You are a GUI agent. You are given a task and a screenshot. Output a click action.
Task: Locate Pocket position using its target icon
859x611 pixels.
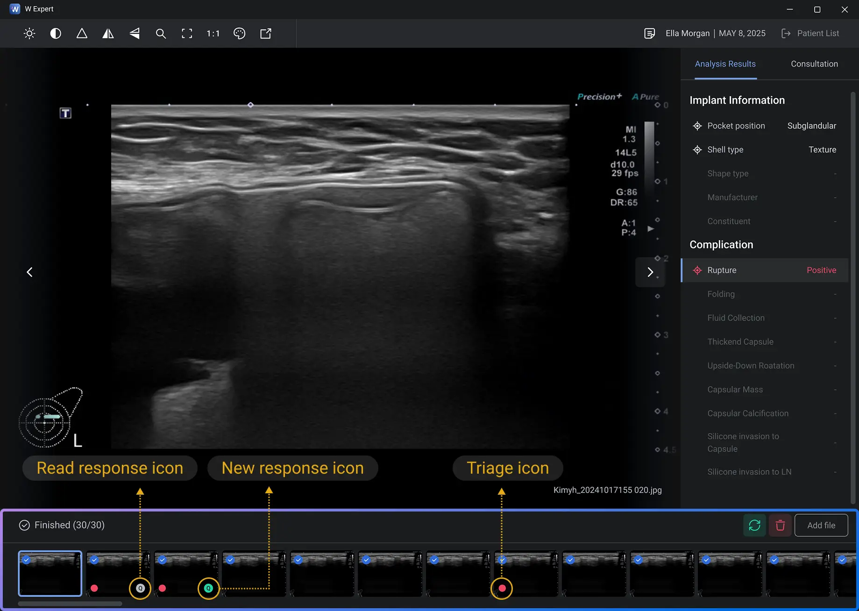pyautogui.click(x=697, y=126)
